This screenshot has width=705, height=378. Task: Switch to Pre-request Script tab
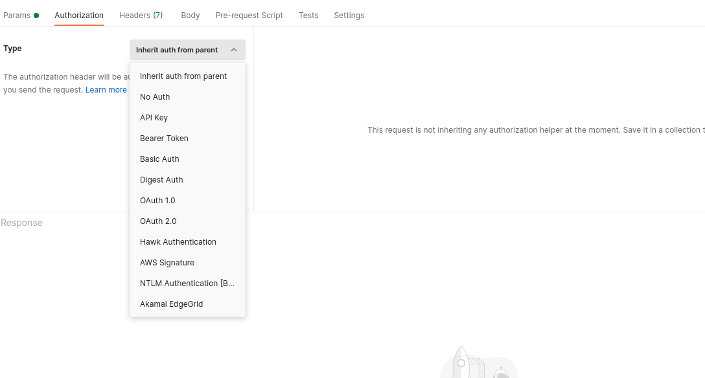point(249,16)
